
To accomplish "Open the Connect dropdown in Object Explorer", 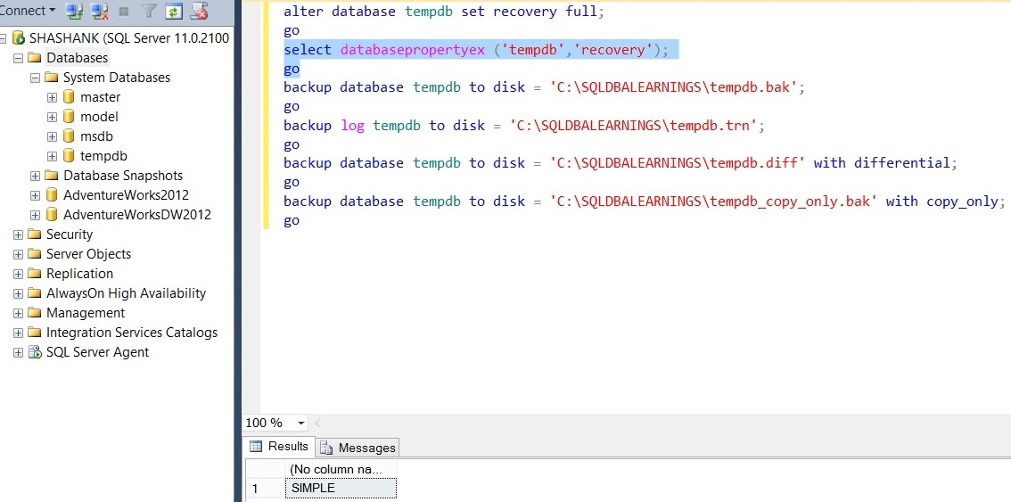I will 27,11.
